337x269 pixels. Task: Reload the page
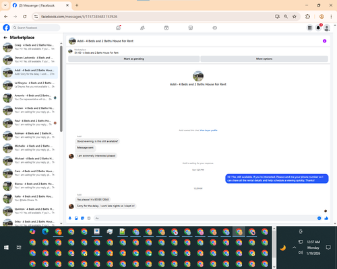(x=25, y=17)
